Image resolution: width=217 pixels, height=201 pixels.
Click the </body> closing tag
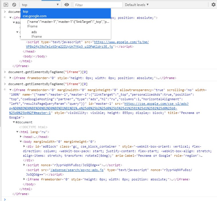point(29,184)
